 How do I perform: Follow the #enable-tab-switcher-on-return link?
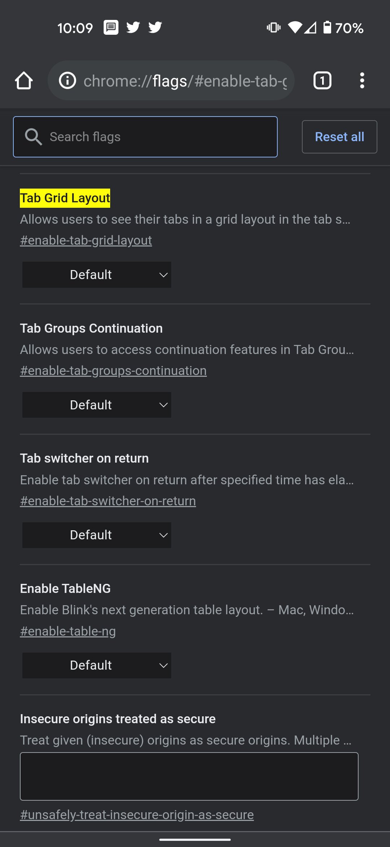point(108,501)
